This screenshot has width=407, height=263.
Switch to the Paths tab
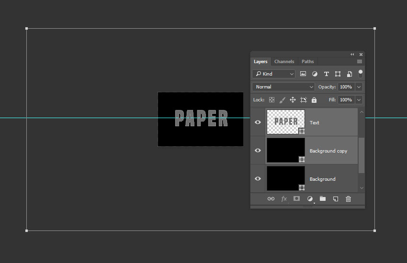pos(307,61)
